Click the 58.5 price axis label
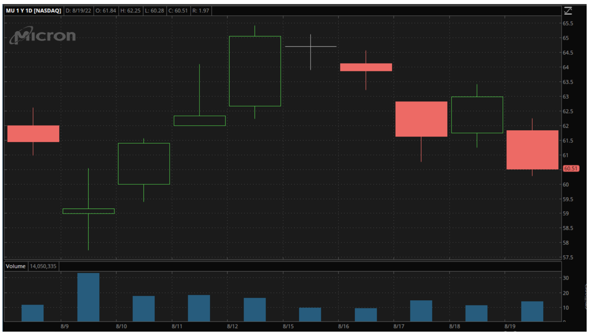 (x=568, y=228)
